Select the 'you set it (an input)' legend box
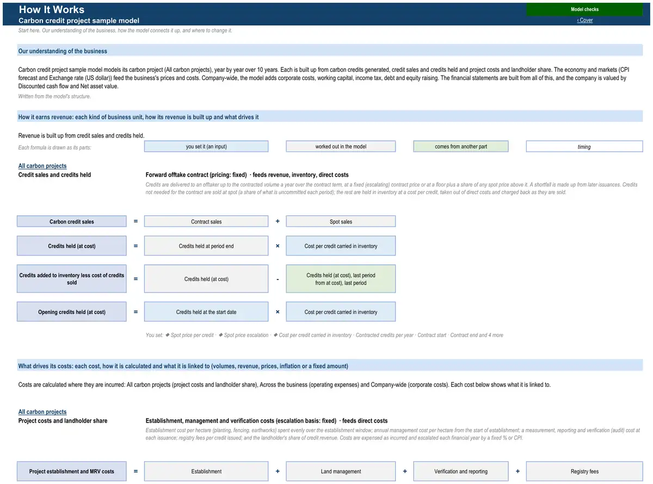The width and height of the screenshot is (653, 484). pos(206,146)
